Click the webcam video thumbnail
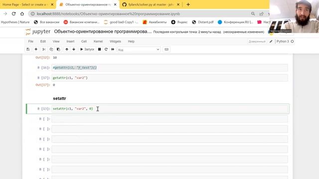The image size is (319, 179). click(294, 16)
